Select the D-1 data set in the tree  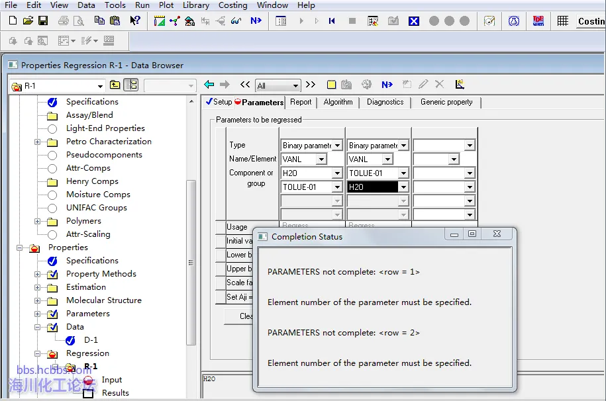pos(91,340)
